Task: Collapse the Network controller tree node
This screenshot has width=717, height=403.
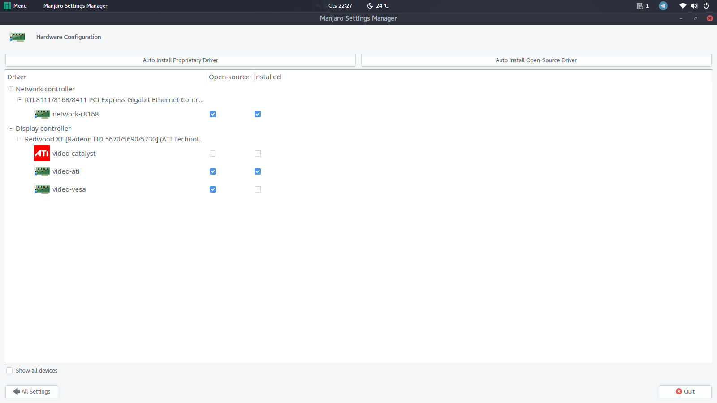Action: tap(11, 89)
